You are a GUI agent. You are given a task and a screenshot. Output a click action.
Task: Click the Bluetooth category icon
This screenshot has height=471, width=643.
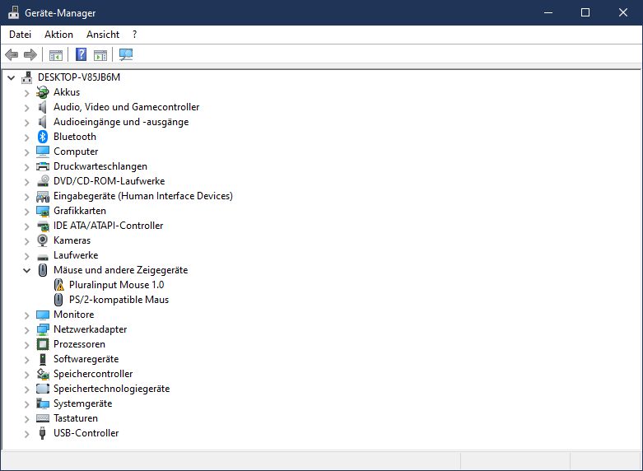[x=43, y=137]
